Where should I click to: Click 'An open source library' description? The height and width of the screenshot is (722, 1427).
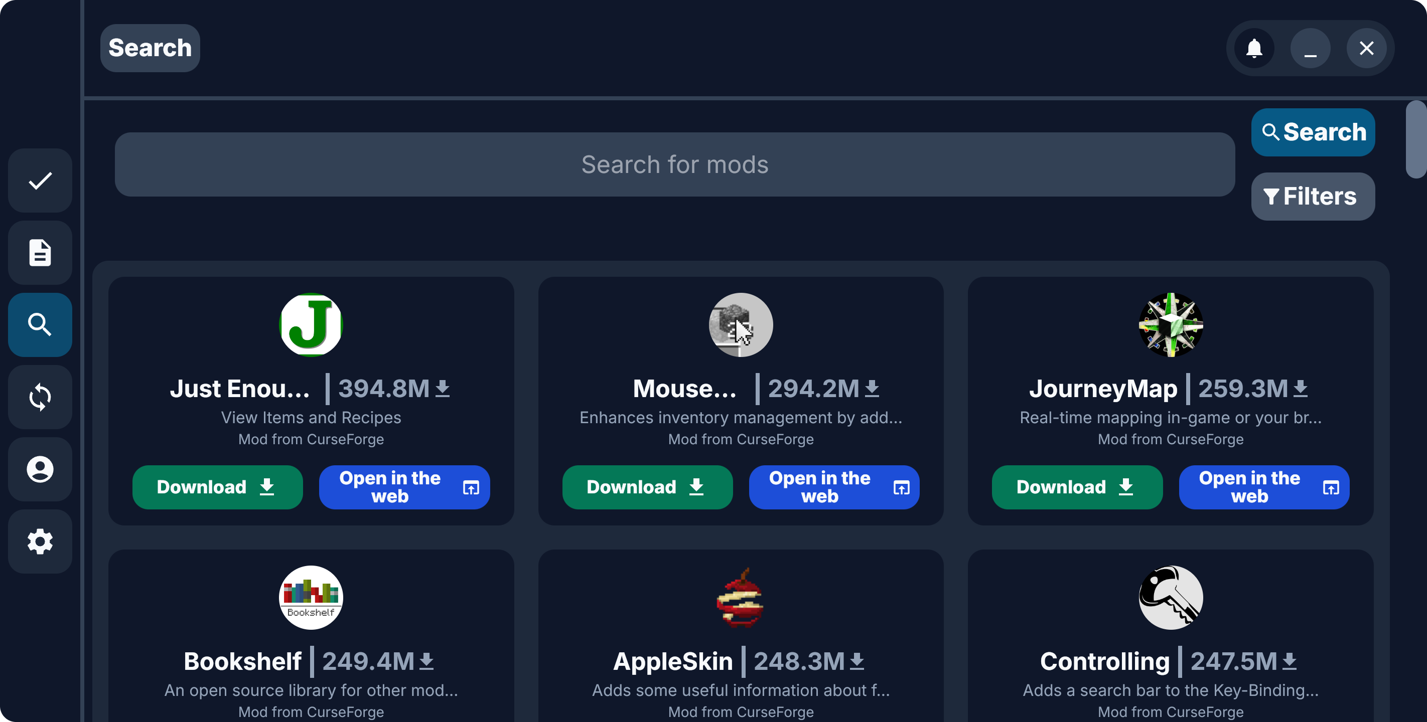[311, 690]
